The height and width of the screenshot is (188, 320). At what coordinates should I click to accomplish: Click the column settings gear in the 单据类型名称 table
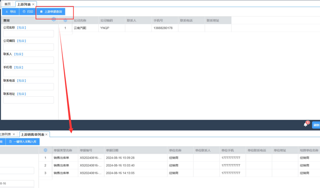tap(46, 150)
